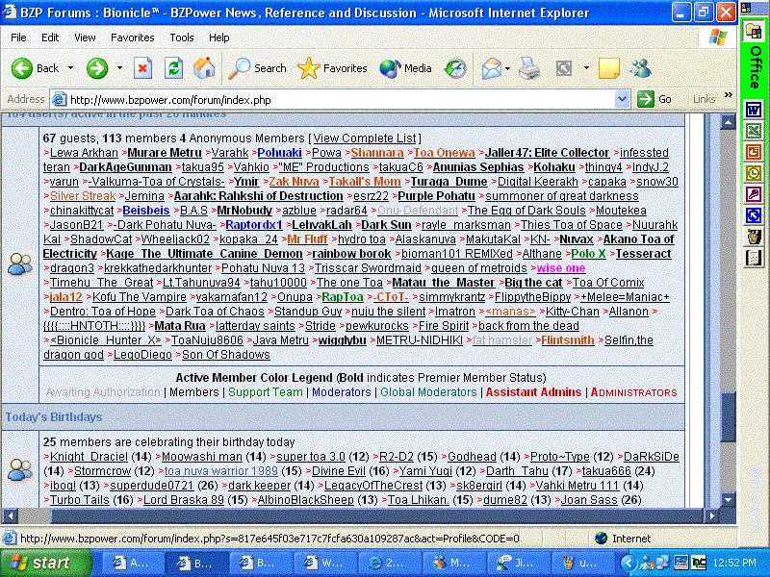Viewport: 770px width, 577px height.
Task: Open the History toolbar icon
Action: (x=455, y=68)
